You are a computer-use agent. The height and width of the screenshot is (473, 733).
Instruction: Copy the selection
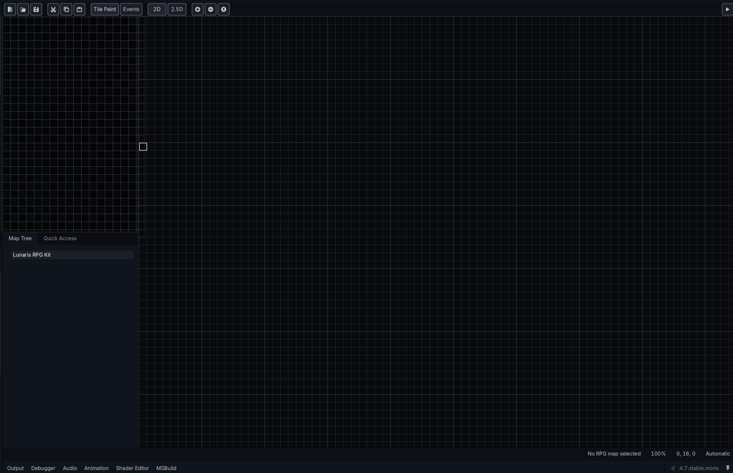(x=66, y=9)
